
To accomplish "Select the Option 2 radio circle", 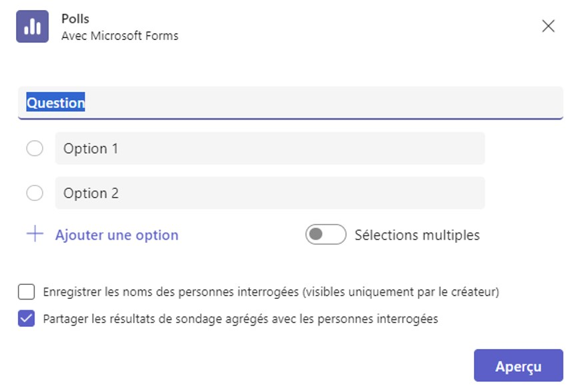I will pos(35,193).
